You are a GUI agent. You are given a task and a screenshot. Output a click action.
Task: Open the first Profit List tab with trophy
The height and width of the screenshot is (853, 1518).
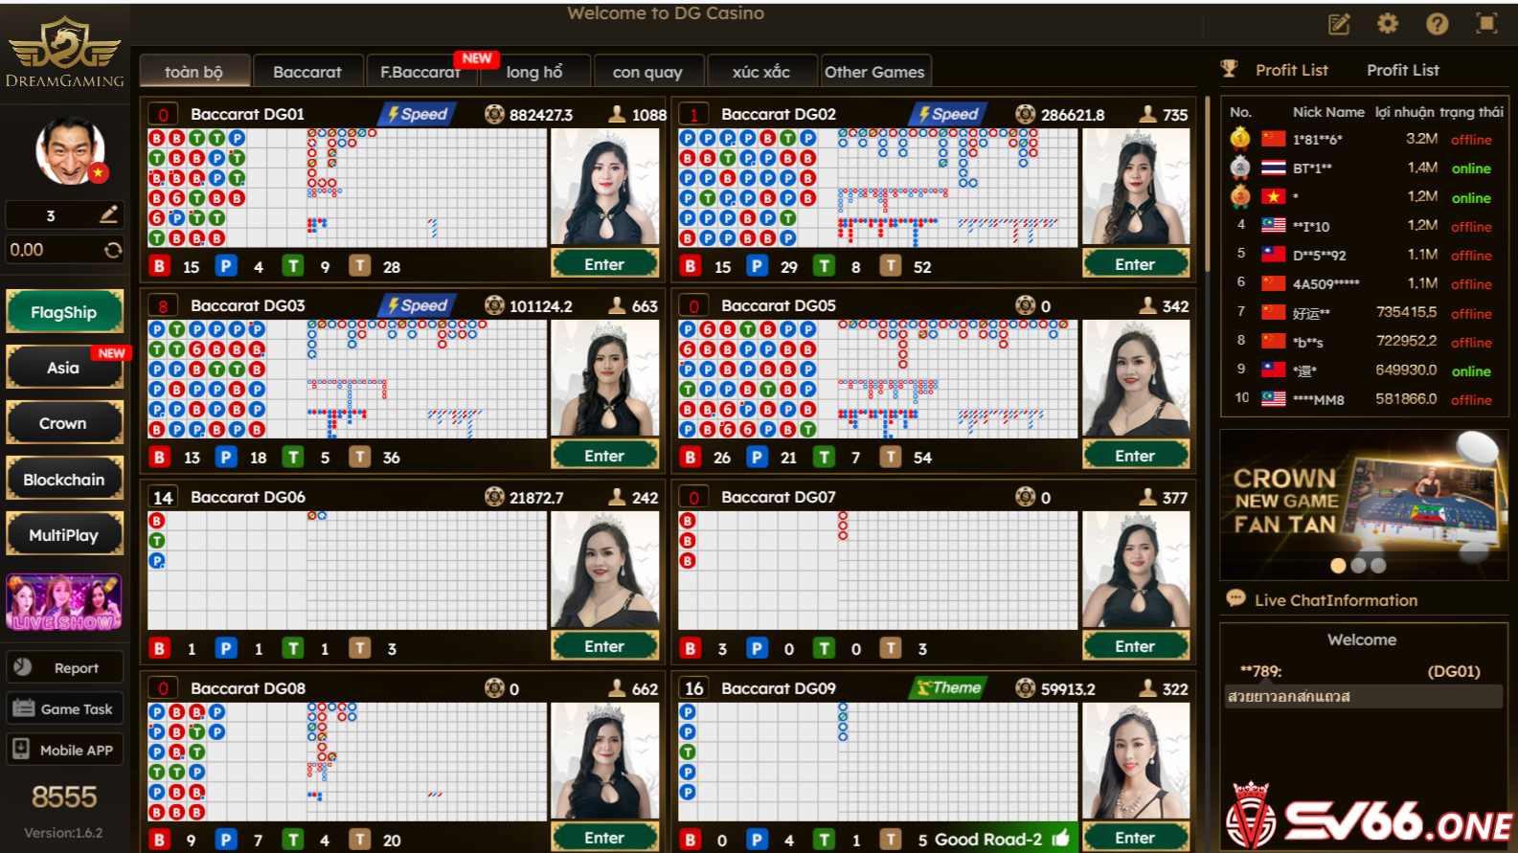1275,70
